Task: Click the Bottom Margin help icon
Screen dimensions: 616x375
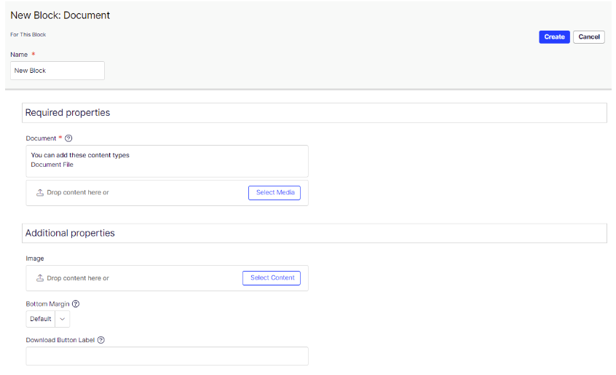Action: coord(76,304)
